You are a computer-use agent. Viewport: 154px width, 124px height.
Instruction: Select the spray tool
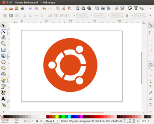point(3,105)
